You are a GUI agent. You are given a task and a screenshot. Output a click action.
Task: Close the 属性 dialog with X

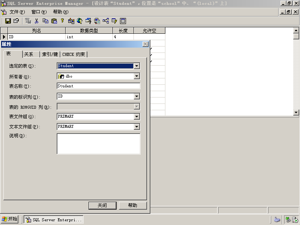[145, 44]
